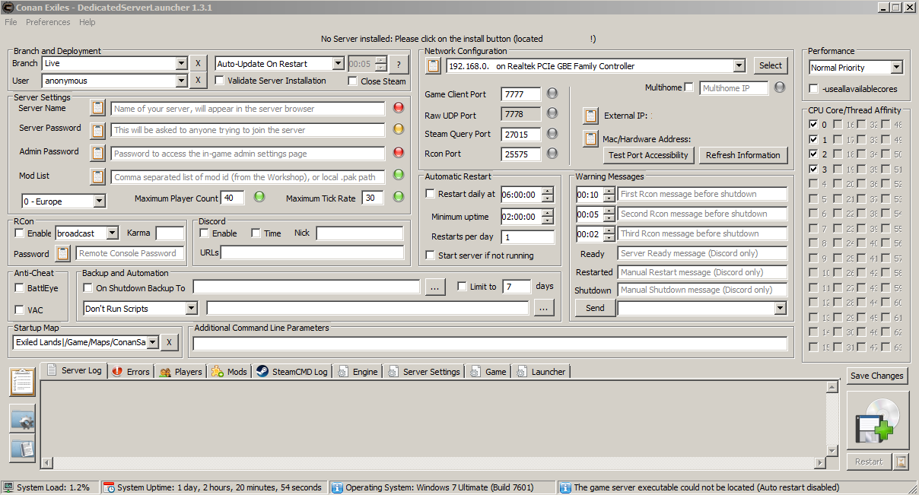The width and height of the screenshot is (919, 495).
Task: Click the Game Client Port status indicator
Action: coord(553,94)
